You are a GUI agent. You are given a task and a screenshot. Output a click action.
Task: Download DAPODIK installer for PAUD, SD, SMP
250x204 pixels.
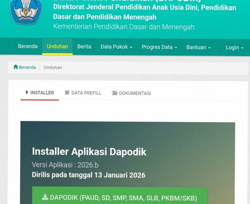click(x=120, y=197)
